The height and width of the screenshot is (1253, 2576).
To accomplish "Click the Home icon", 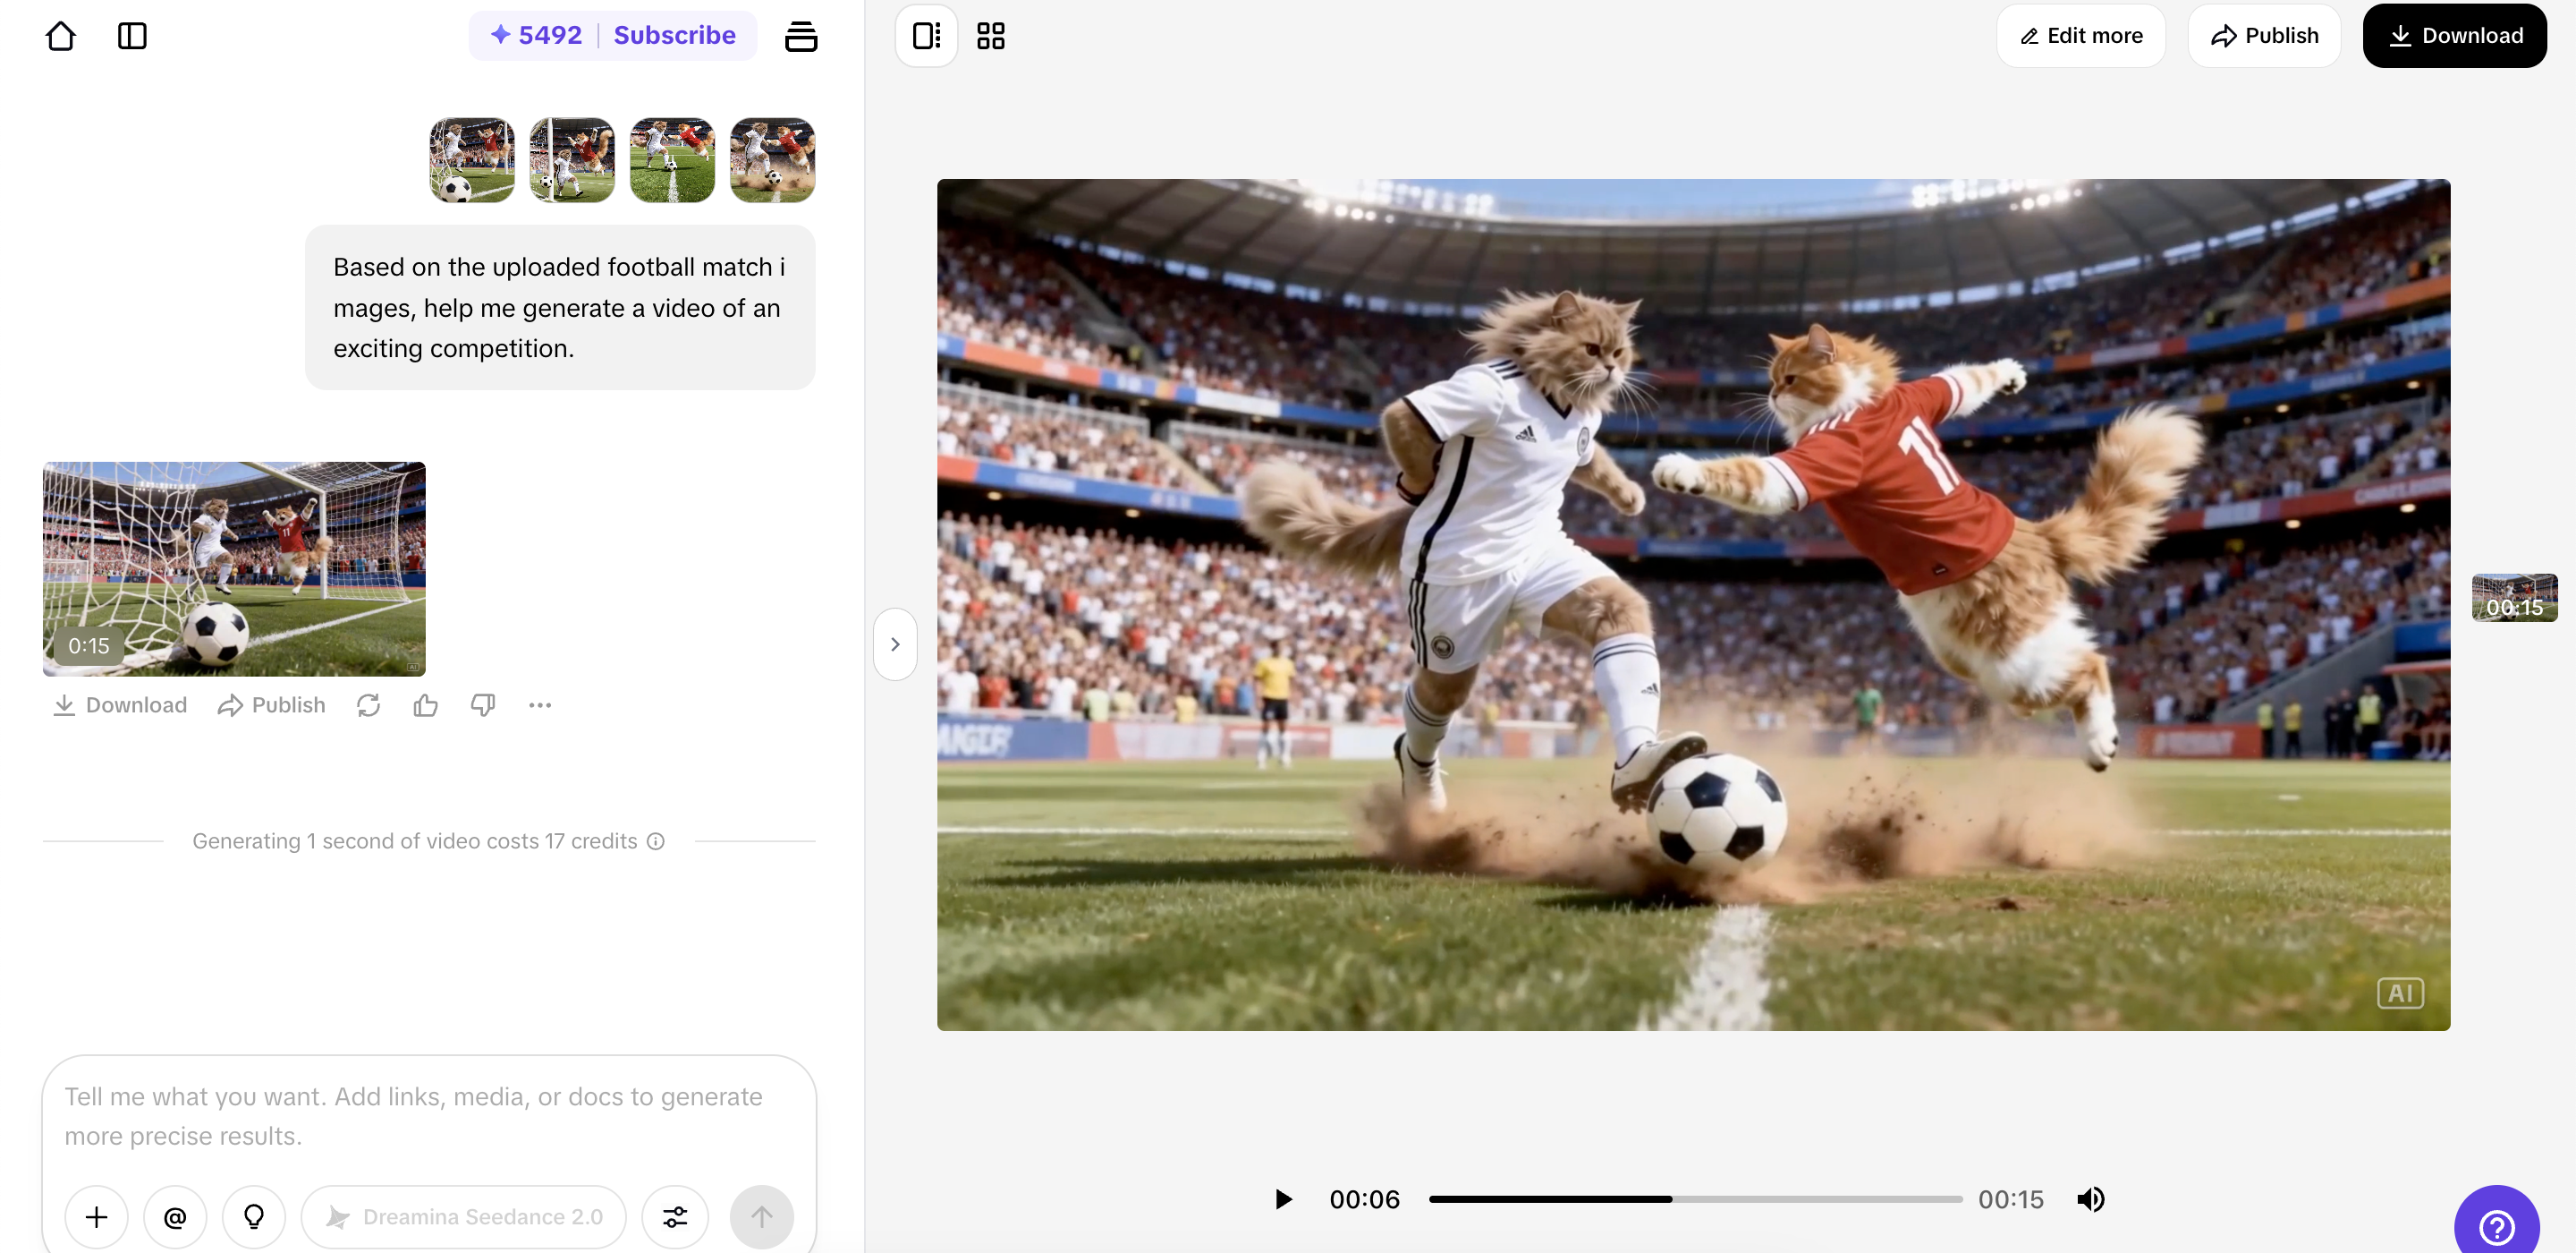I will [x=60, y=35].
